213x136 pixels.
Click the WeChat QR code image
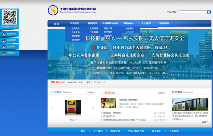pos(9,17)
